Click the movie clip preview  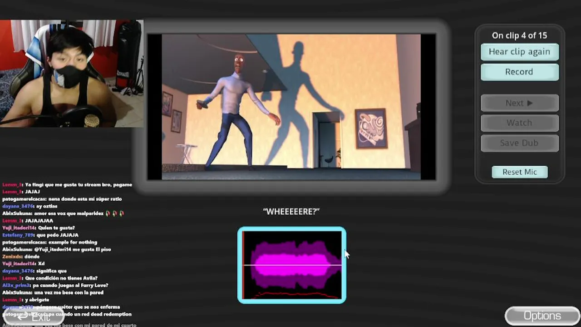pyautogui.click(x=291, y=107)
